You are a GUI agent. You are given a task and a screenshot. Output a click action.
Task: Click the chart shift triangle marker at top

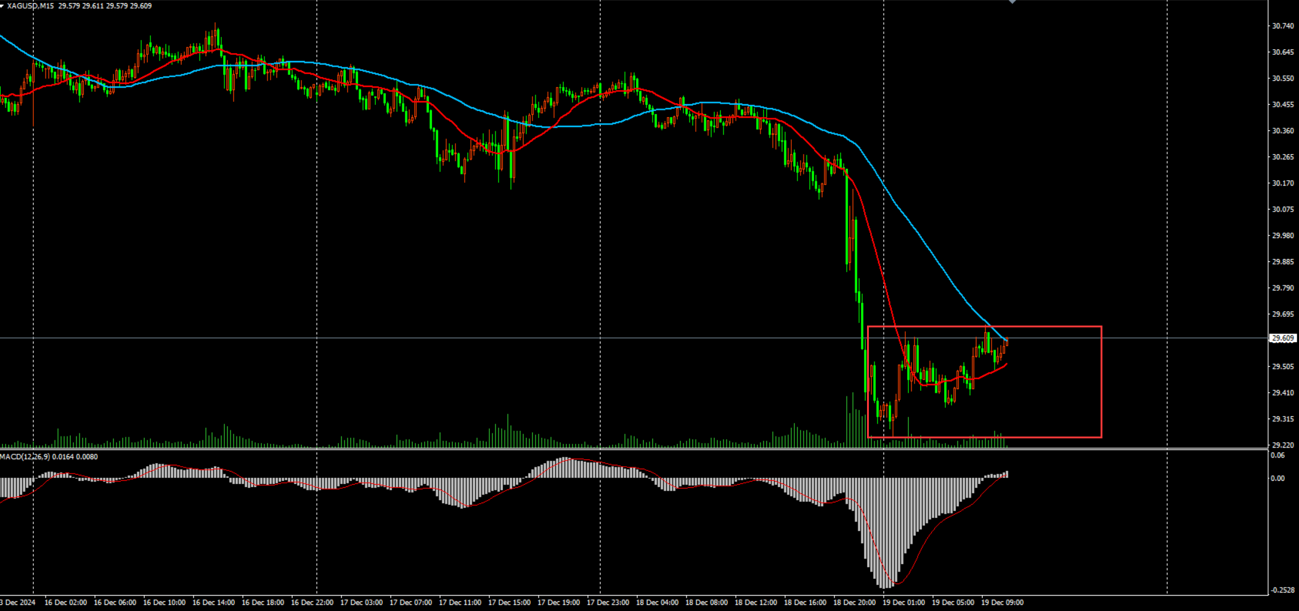click(x=1012, y=2)
